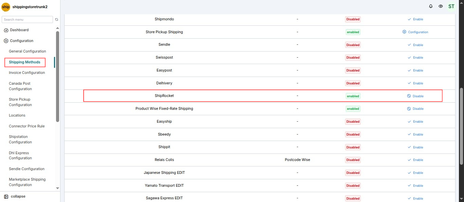Image resolution: width=464 pixels, height=202 pixels.
Task: Open Dashboard from sidebar
Action: [19, 30]
